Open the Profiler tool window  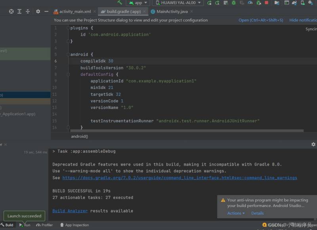(44, 225)
